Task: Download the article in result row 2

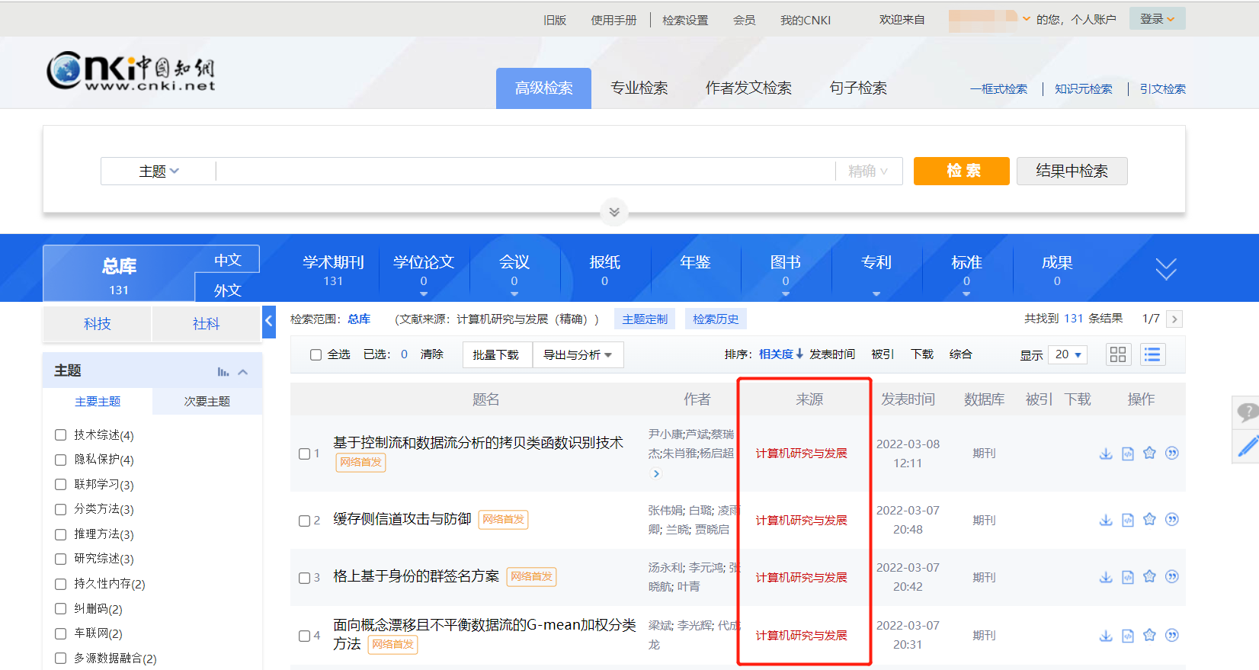Action: pos(1106,520)
